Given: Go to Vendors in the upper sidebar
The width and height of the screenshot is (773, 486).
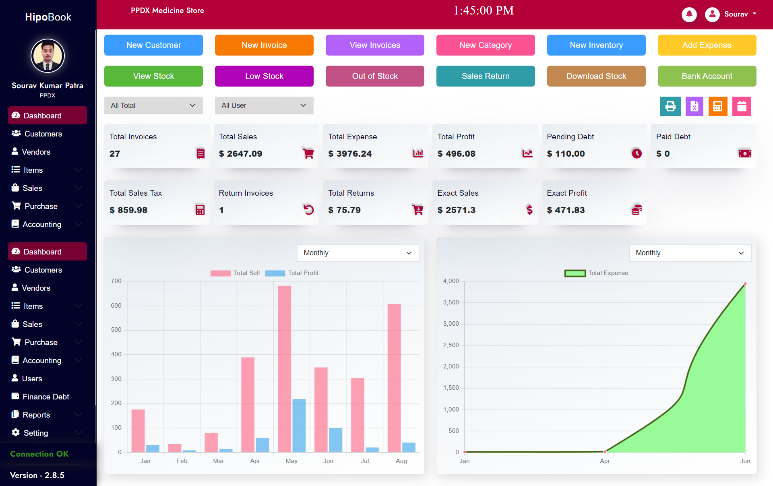Looking at the screenshot, I should pyautogui.click(x=48, y=152).
